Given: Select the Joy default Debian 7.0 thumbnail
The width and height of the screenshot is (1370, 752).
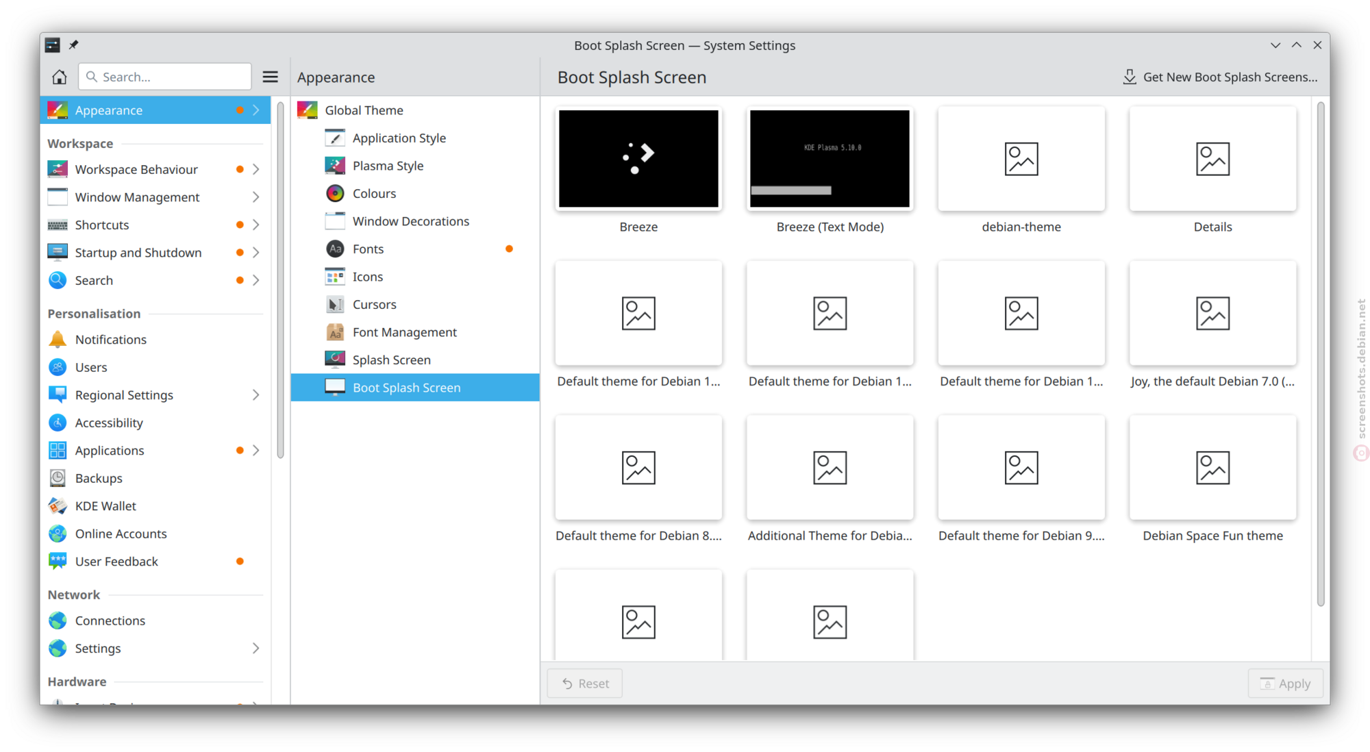Looking at the screenshot, I should [x=1212, y=313].
